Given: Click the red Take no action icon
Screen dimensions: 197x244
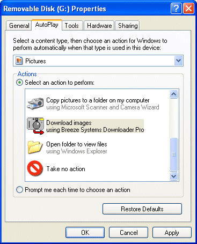Looking at the screenshot, I should (35, 168).
